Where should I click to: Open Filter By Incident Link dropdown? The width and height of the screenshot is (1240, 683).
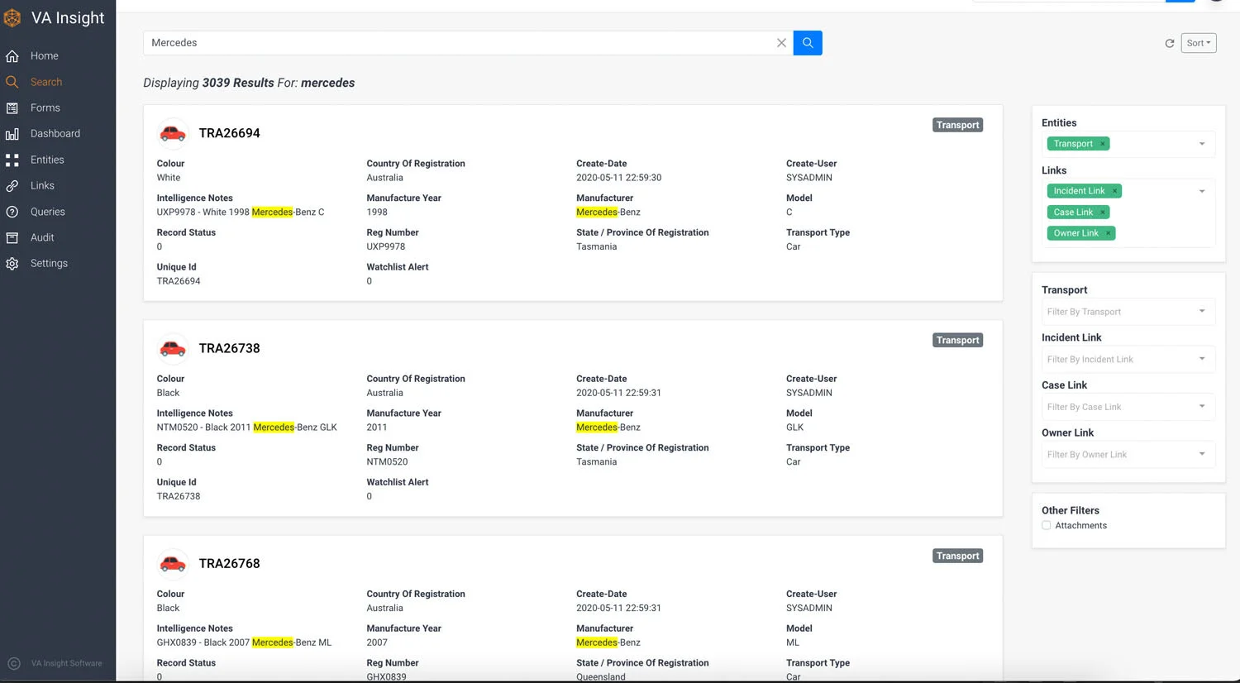[x=1128, y=359]
